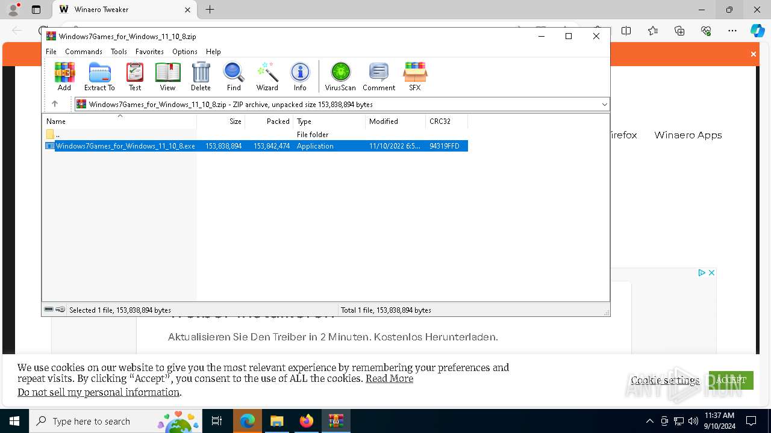Sort by the Name column header
Screen dimensions: 771x433
click(x=119, y=121)
